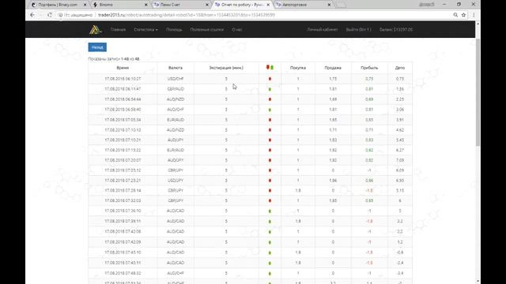Image resolution: width=506 pixels, height=284 pixels.
Task: Click the green up indicator in GBP/AUD row
Action: pos(270,89)
